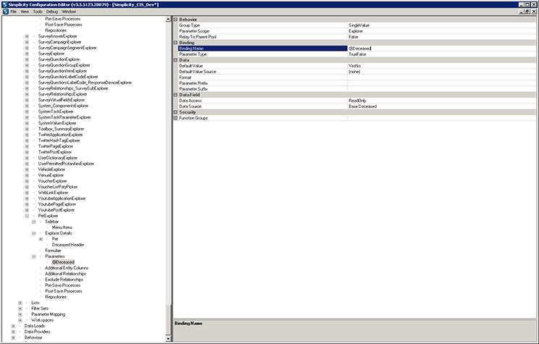This screenshot has height=344, width=539.
Task: Open the Tools menu
Action: tap(38, 12)
